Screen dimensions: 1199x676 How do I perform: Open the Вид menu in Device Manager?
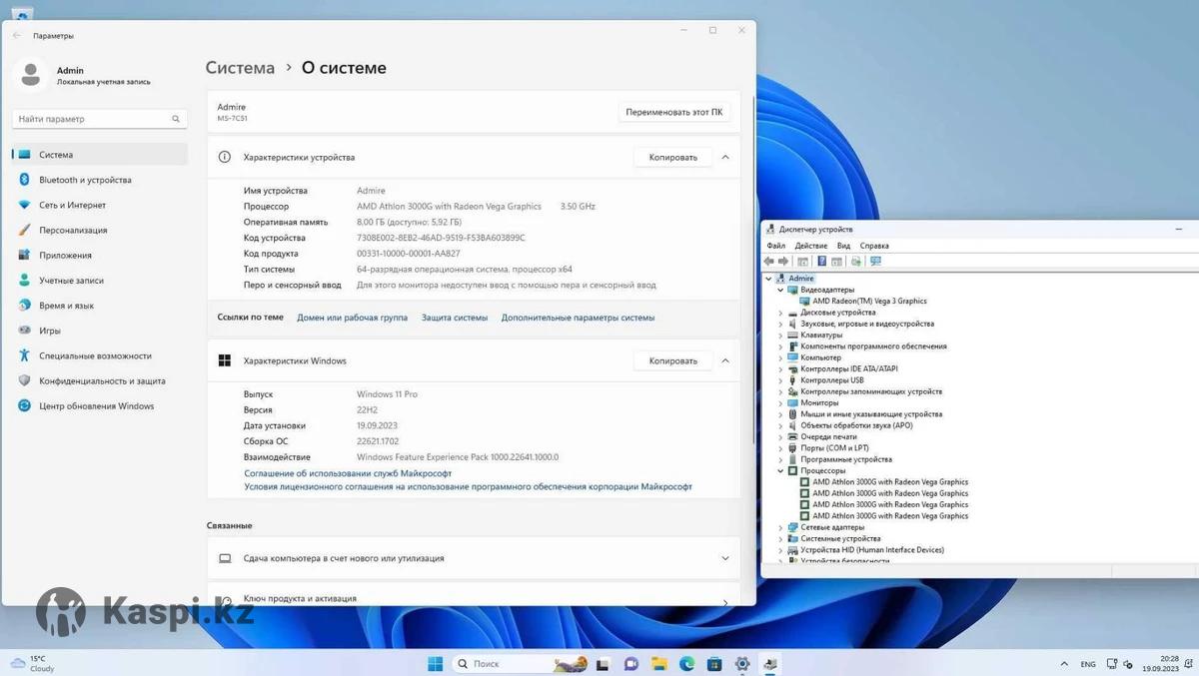coord(844,246)
